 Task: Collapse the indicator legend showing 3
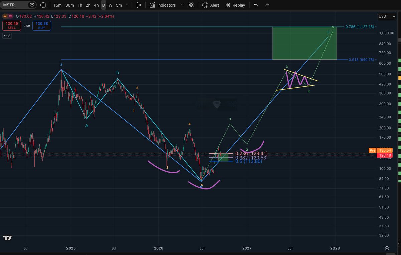(7, 36)
